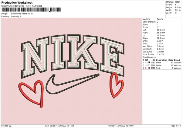182x128 pixels.
Task: Click the 'Brand' column header
Action: pos(177,60)
